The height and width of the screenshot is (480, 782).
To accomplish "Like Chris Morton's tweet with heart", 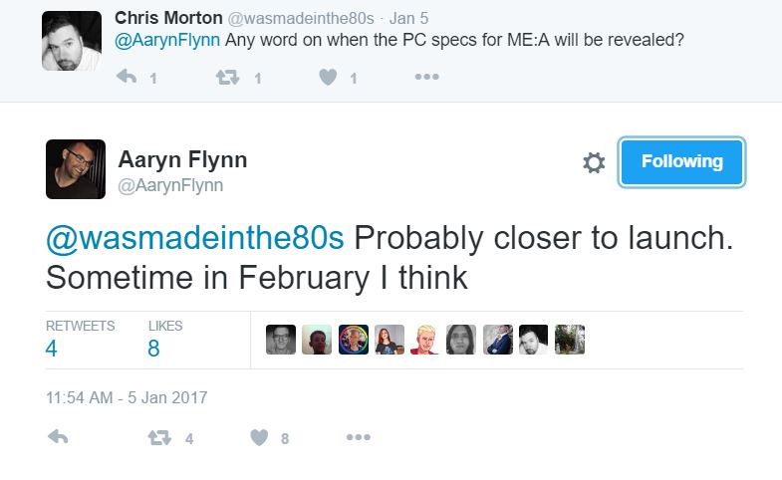I will pos(328,77).
